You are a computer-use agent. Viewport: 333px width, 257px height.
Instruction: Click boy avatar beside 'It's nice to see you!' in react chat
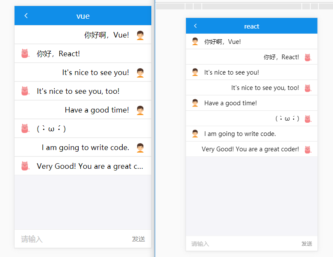(195, 72)
